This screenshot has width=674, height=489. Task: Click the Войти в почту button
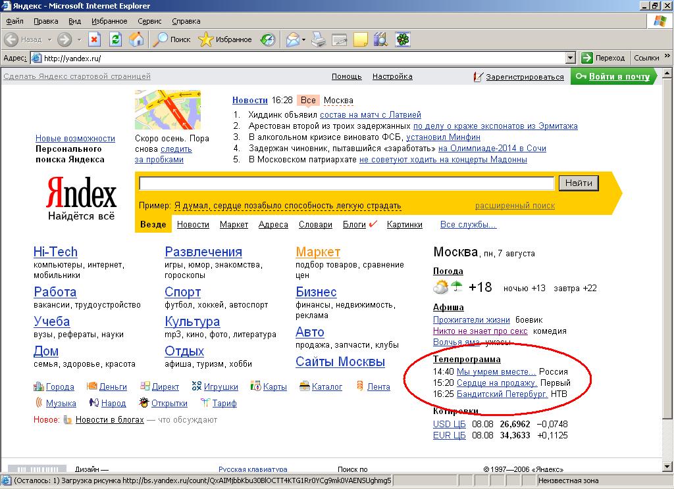[x=613, y=76]
